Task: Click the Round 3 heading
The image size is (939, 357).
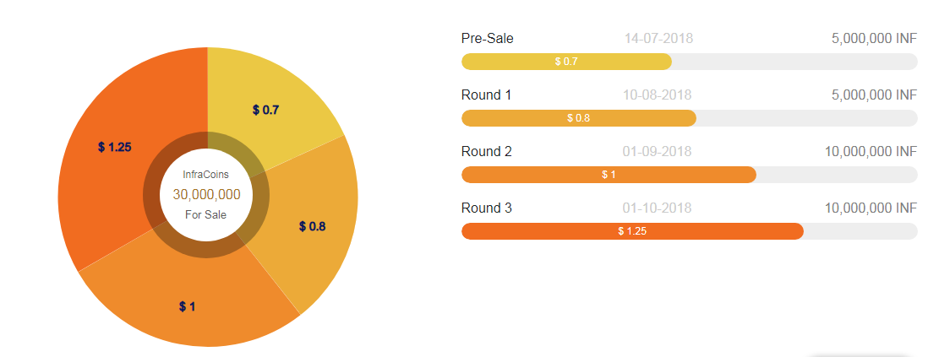Action: tap(487, 208)
